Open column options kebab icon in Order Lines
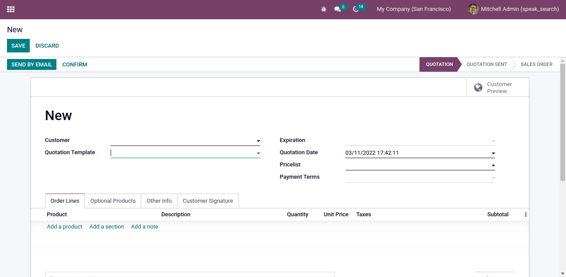 pyautogui.click(x=525, y=215)
